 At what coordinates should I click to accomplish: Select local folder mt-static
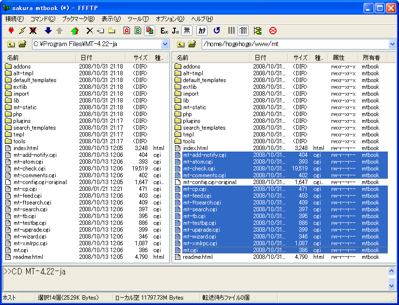(x=25, y=107)
